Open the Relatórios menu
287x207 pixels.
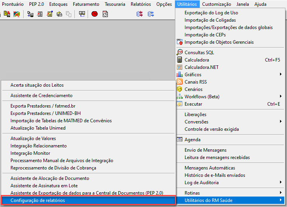coord(141,4)
